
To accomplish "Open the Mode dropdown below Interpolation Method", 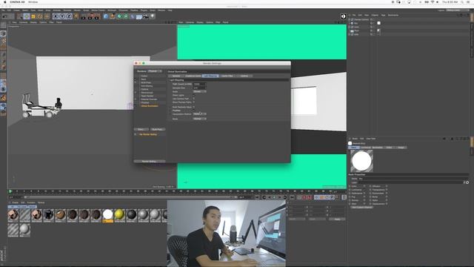I will pyautogui.click(x=200, y=119).
